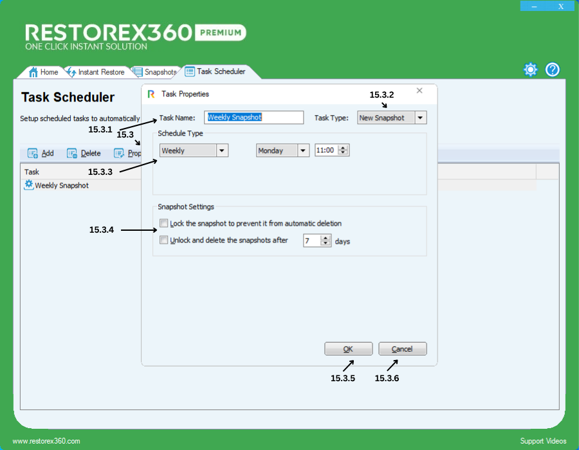
Task: Switch to the Snapshots tab
Action: click(154, 72)
